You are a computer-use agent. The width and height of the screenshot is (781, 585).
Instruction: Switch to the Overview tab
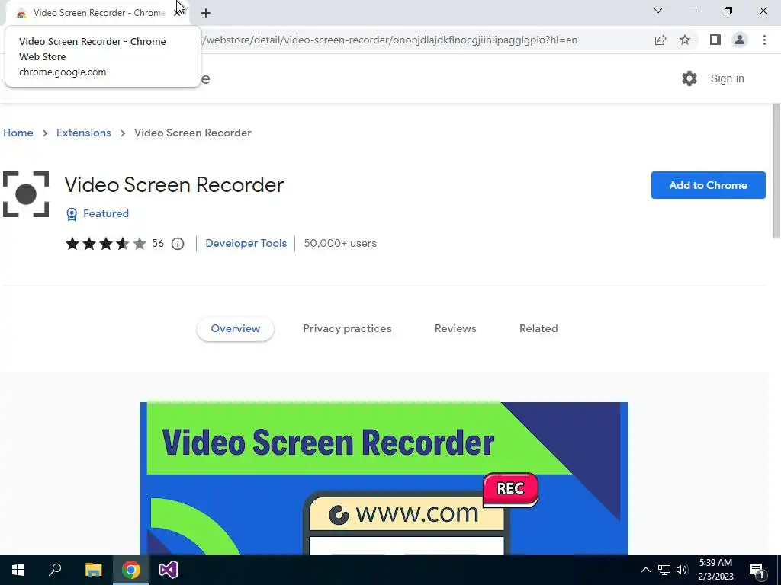tap(235, 329)
